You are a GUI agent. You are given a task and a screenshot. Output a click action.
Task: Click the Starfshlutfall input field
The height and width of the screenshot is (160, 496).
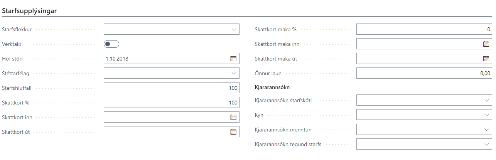171,88
